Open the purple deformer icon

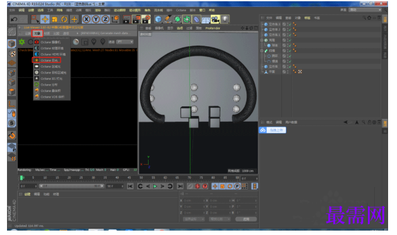pyautogui.click(x=196, y=19)
